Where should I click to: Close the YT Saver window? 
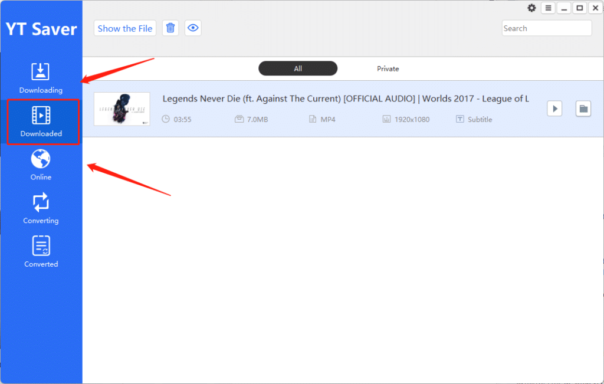(595, 8)
